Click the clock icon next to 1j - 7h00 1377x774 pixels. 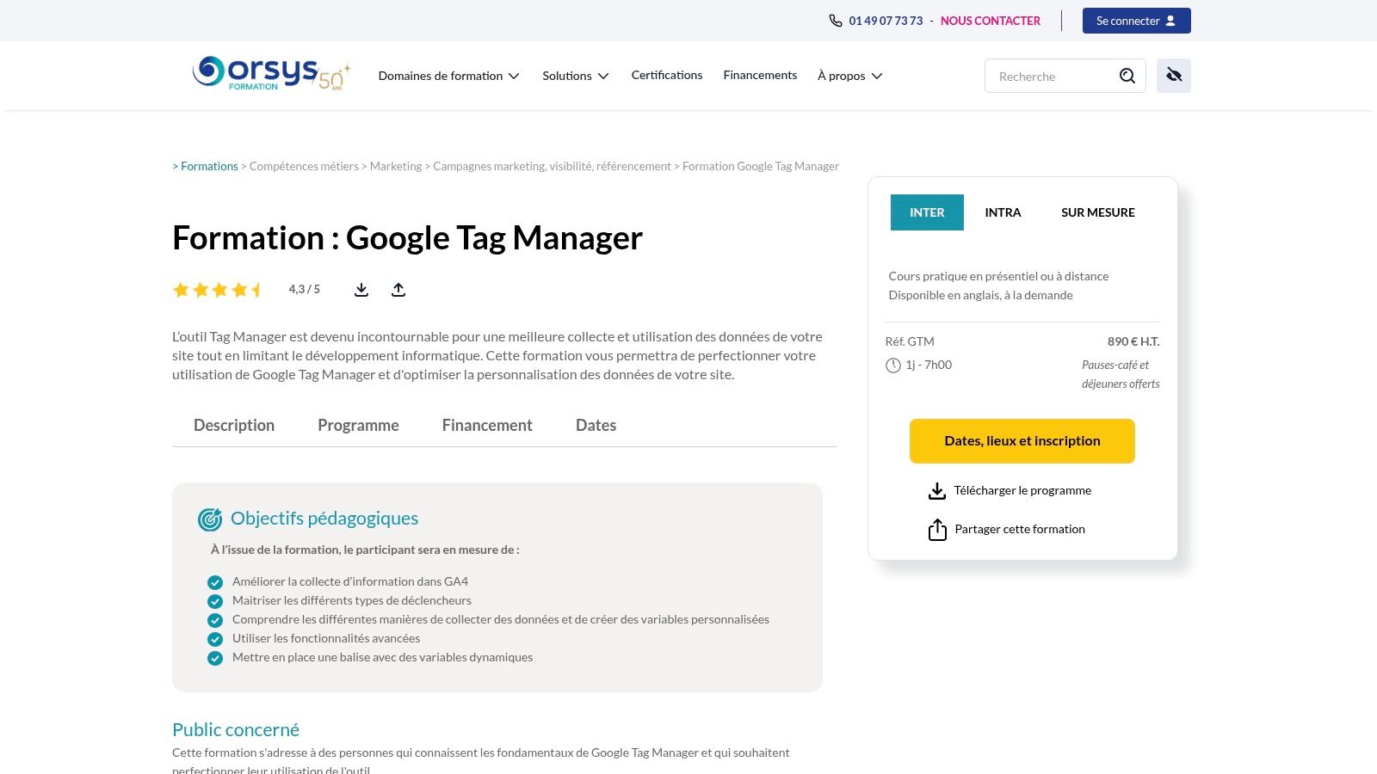(893, 365)
